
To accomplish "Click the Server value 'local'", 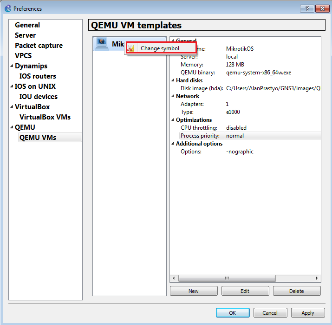I will coord(232,57).
